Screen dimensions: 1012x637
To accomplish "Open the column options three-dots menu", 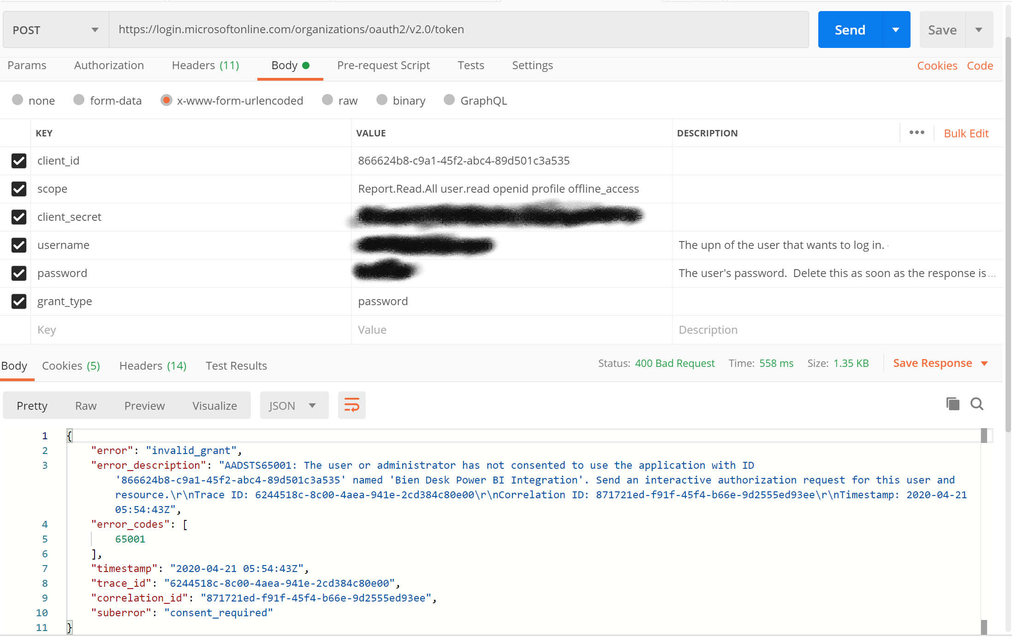I will 917,133.
